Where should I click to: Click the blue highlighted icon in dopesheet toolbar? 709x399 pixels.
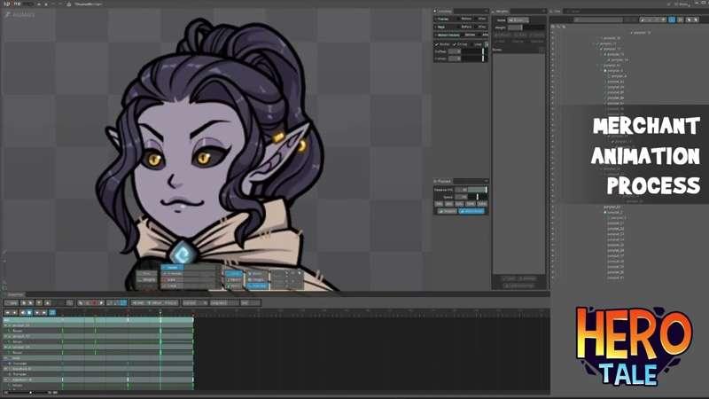(x=123, y=302)
